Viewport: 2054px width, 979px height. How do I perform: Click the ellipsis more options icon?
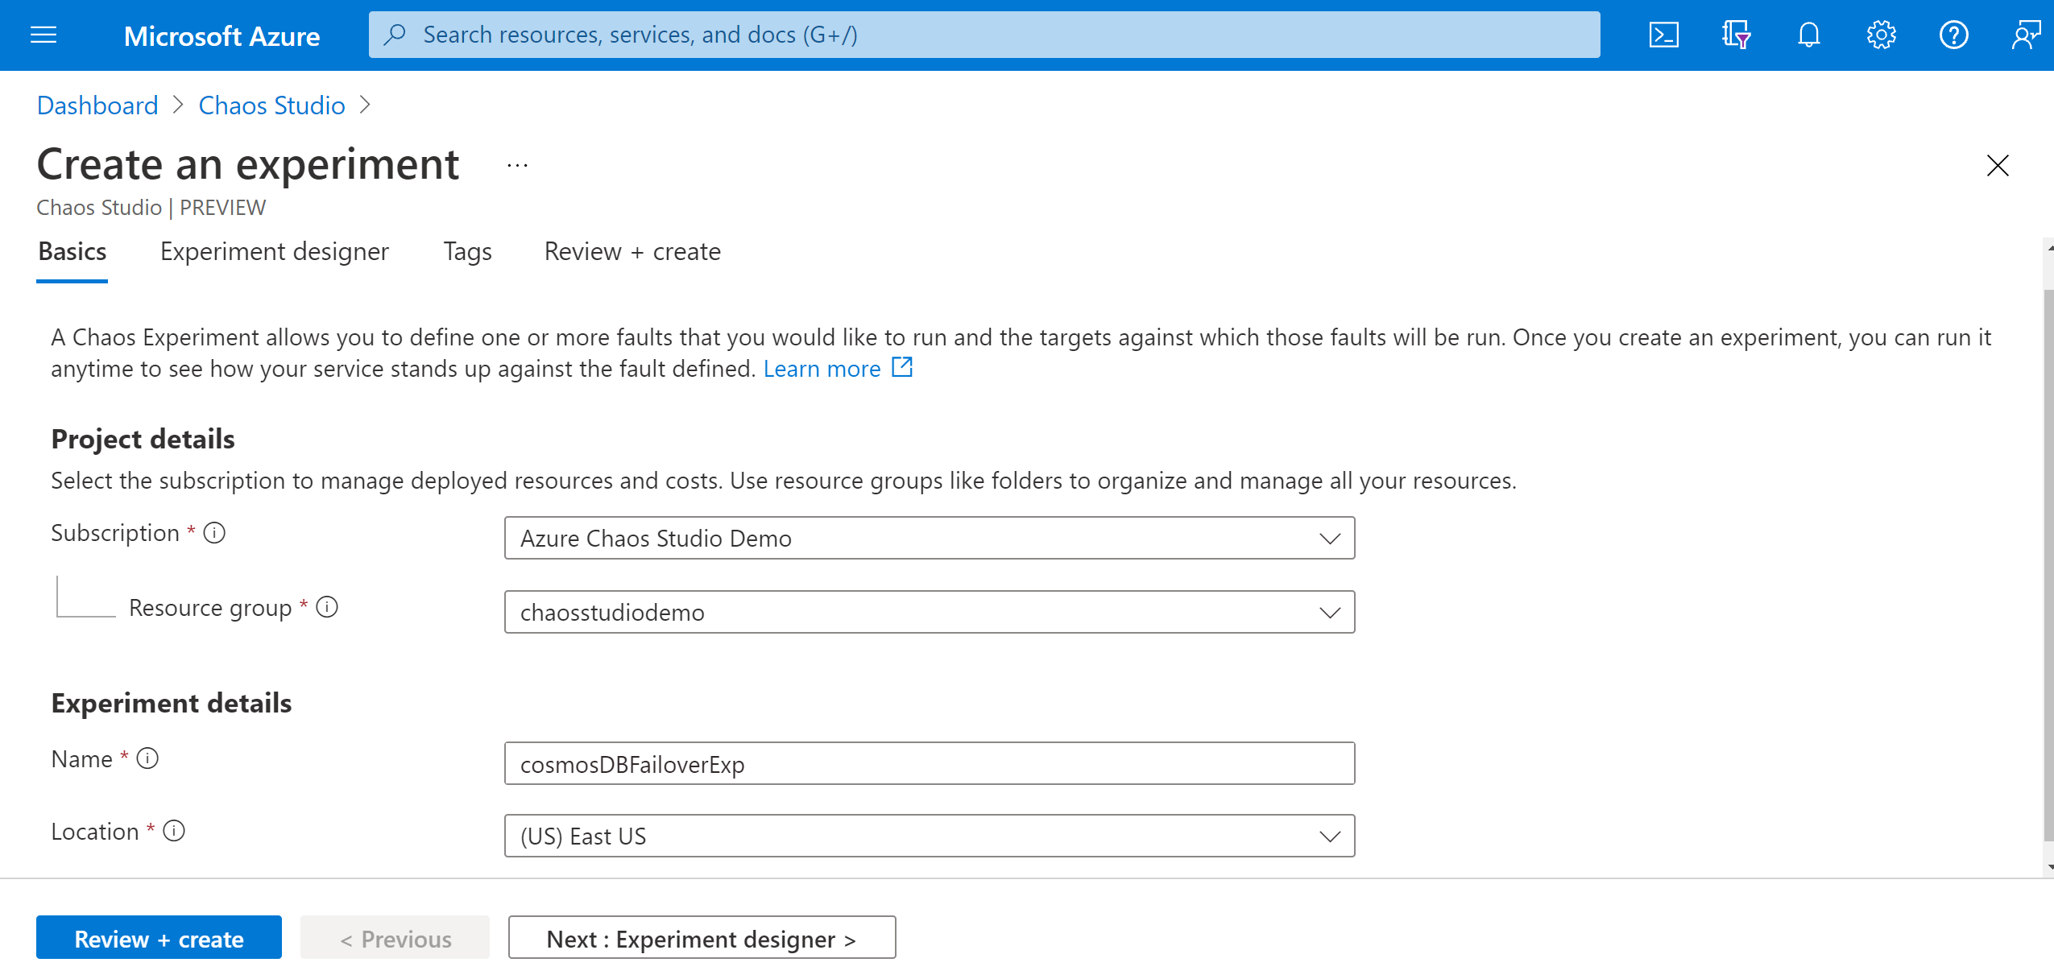(x=519, y=166)
